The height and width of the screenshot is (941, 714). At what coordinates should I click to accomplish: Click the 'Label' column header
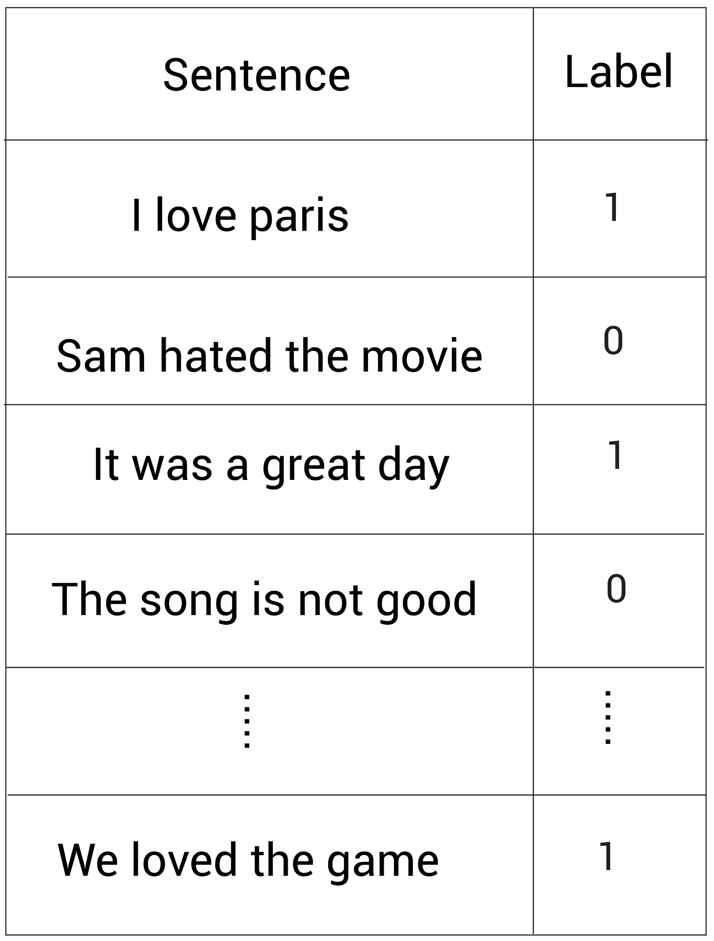coord(619,71)
